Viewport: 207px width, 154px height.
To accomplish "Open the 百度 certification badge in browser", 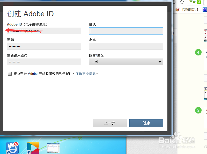I will click(195, 2).
